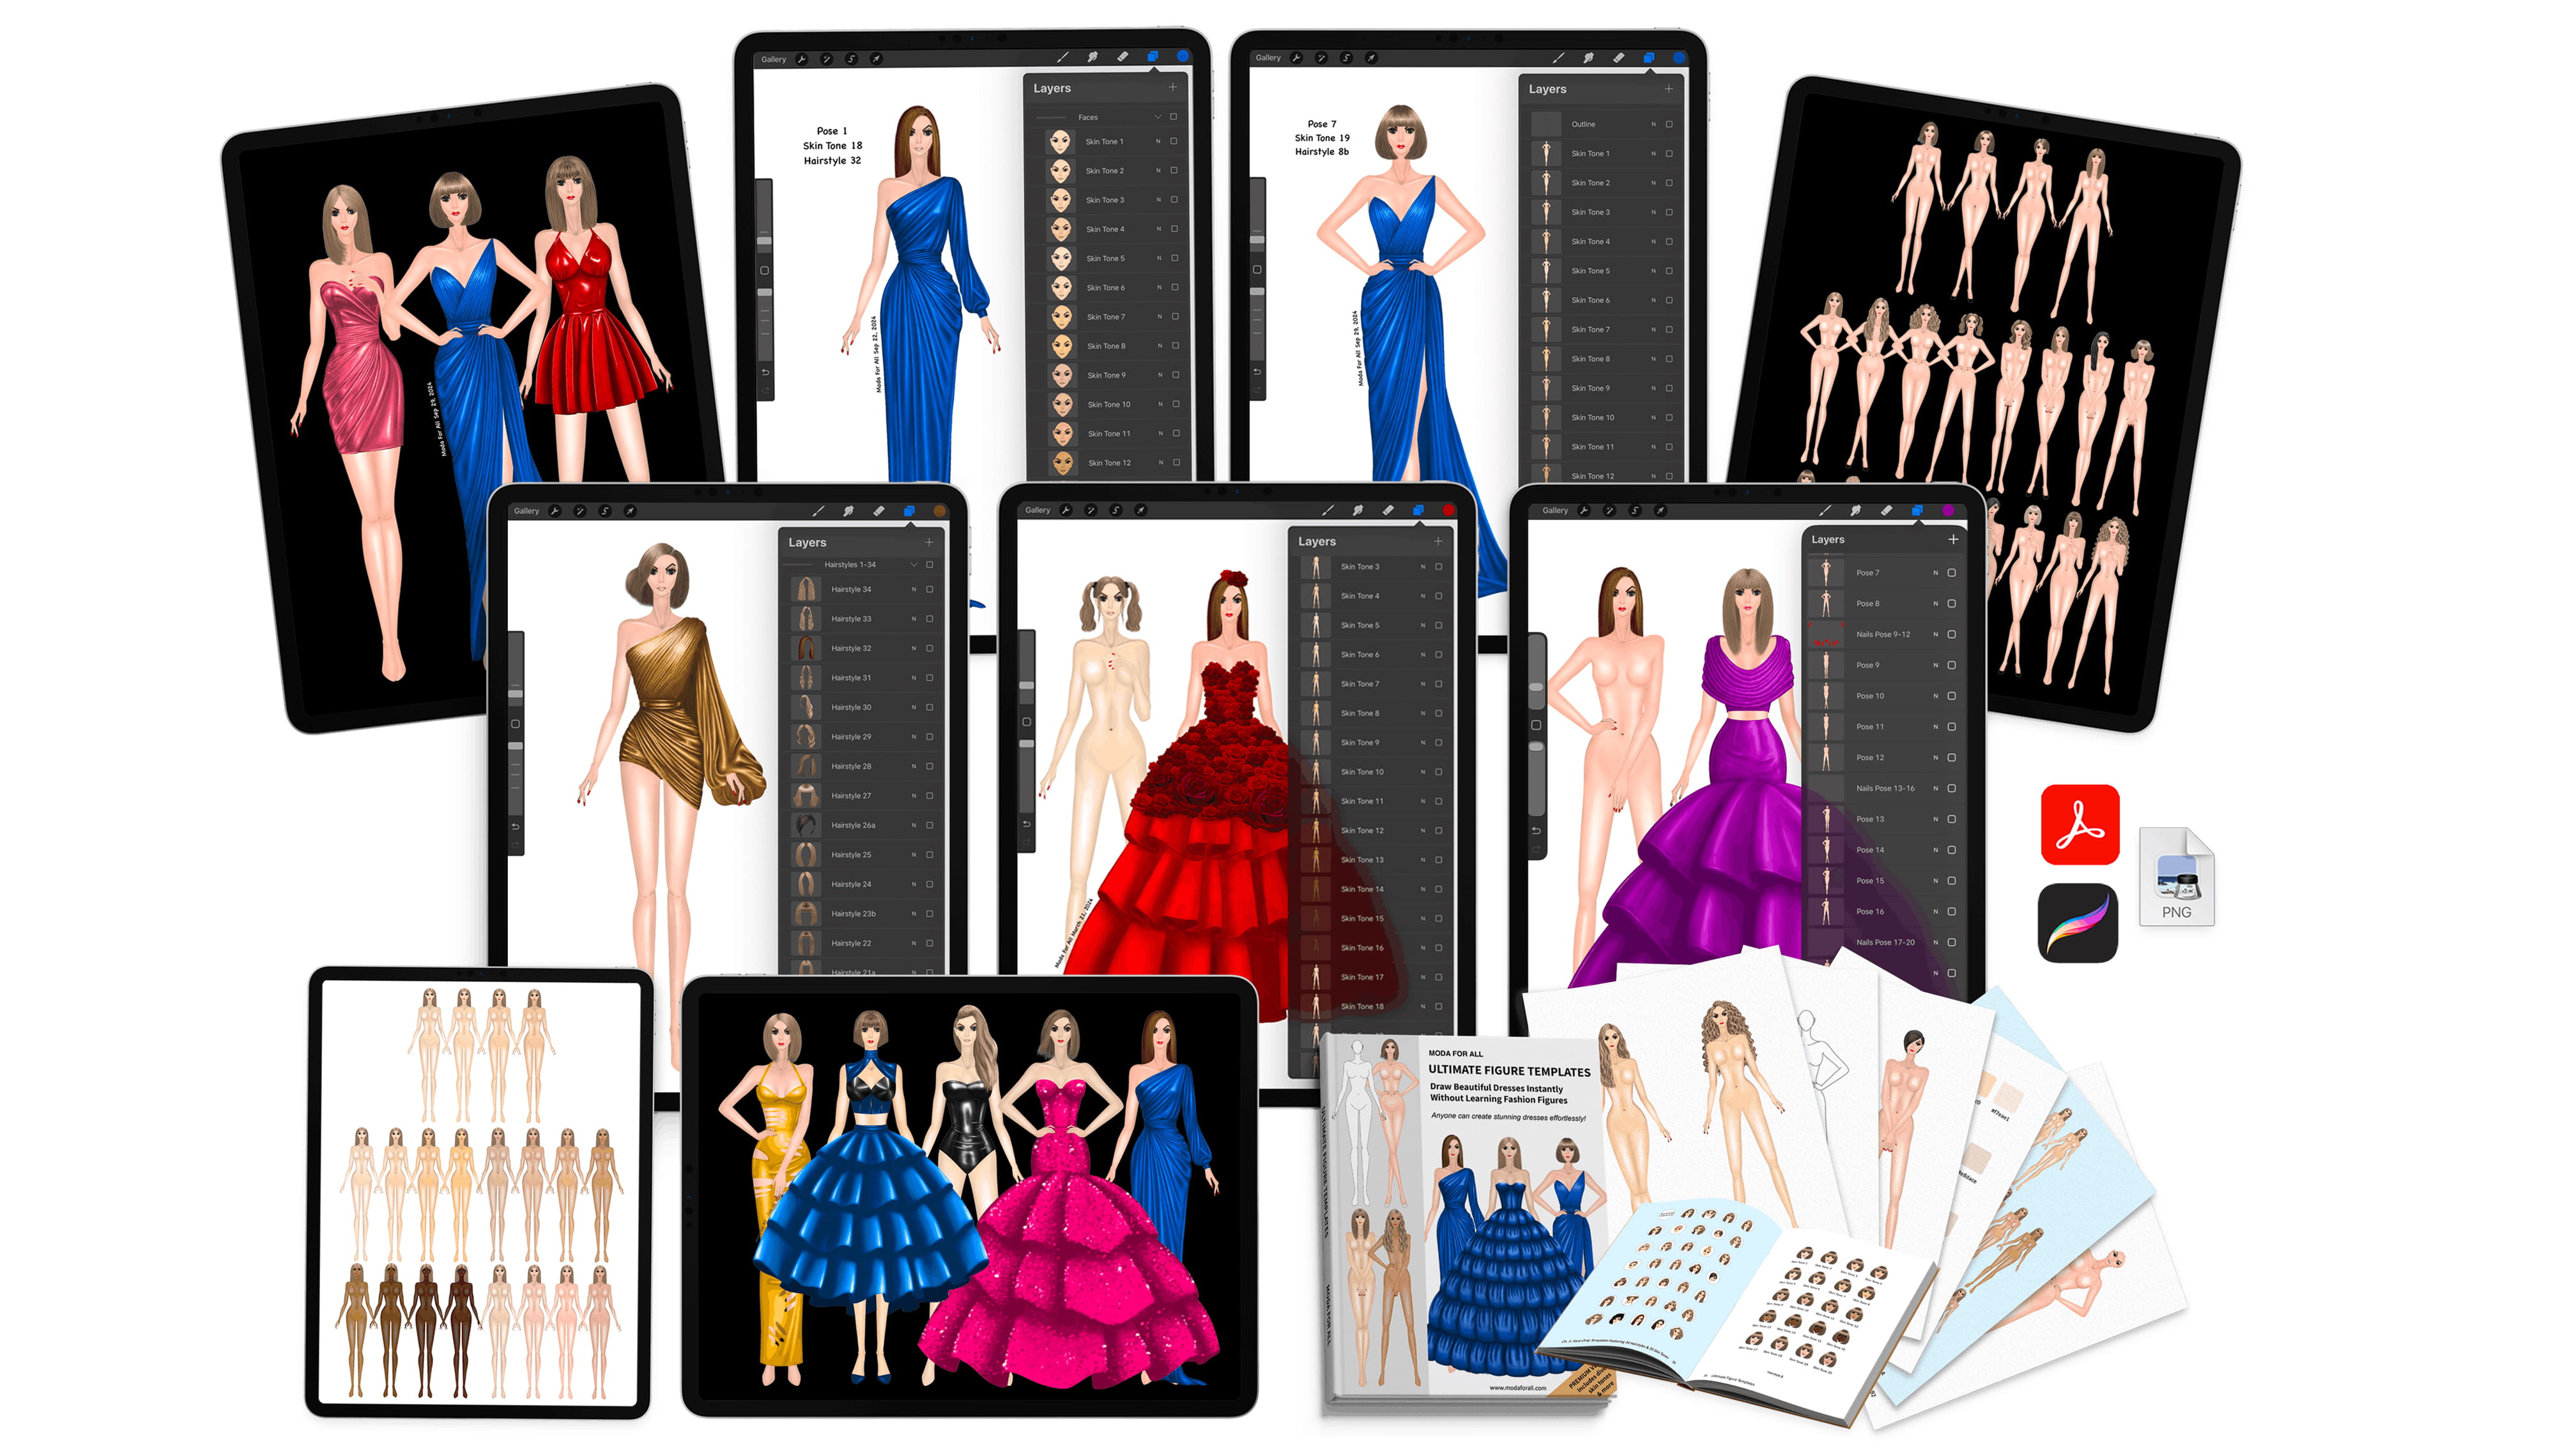Open the red Adobe Acrobat PDF icon
The width and height of the screenshot is (2576, 1449).
coord(2080,825)
